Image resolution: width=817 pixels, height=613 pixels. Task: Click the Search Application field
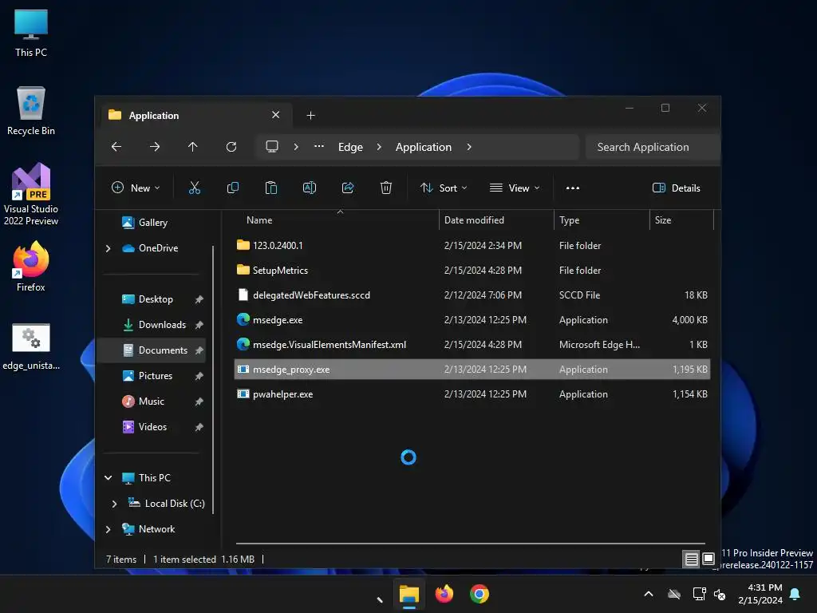click(653, 147)
